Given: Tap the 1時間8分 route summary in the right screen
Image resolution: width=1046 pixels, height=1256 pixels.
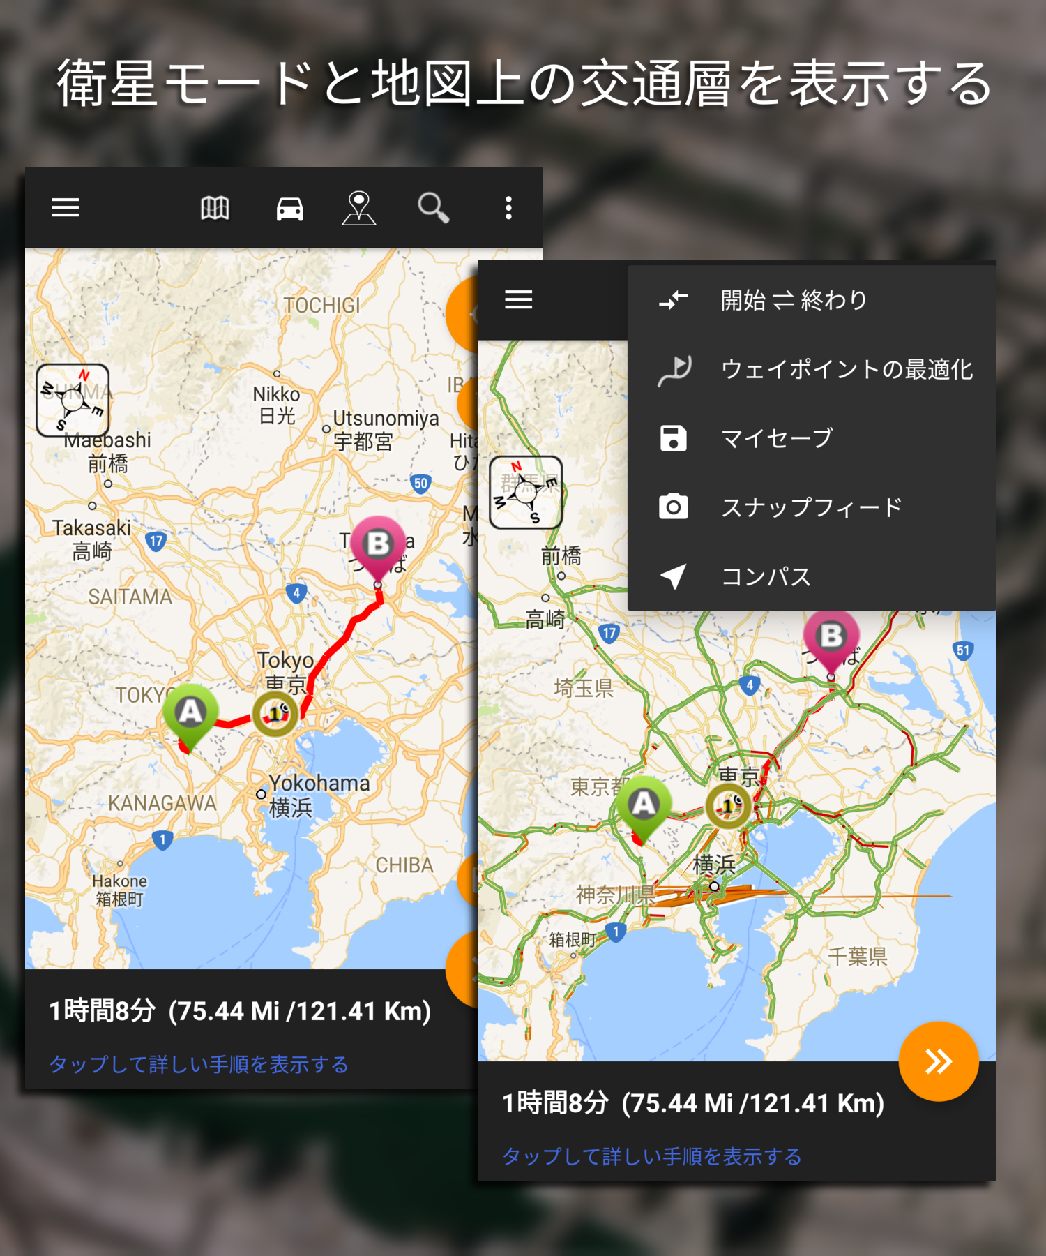Looking at the screenshot, I should [x=693, y=1102].
